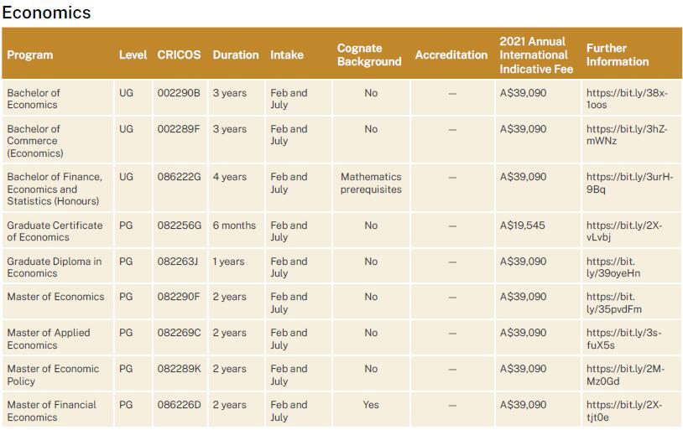The height and width of the screenshot is (430, 683).
Task: Click the CRICOS column header
Action: pyautogui.click(x=179, y=55)
